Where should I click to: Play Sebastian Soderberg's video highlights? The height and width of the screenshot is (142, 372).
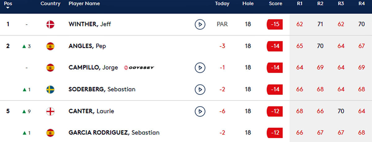[200, 90]
